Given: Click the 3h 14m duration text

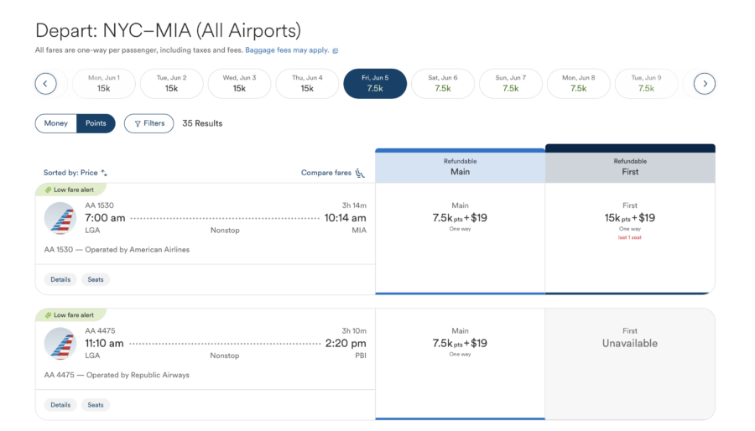Looking at the screenshot, I should (354, 205).
